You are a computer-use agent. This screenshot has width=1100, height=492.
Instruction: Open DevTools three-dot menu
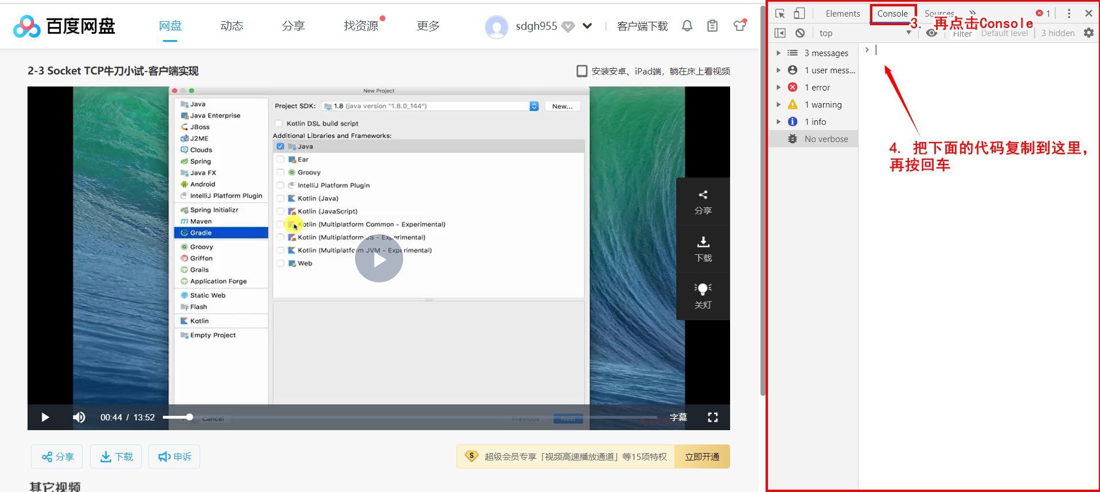pos(1069,13)
